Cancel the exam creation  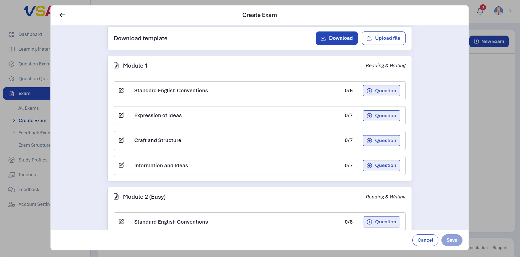tap(425, 240)
